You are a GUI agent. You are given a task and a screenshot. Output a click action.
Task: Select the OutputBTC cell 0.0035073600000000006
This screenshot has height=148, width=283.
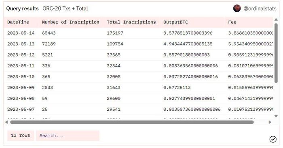[192, 109]
